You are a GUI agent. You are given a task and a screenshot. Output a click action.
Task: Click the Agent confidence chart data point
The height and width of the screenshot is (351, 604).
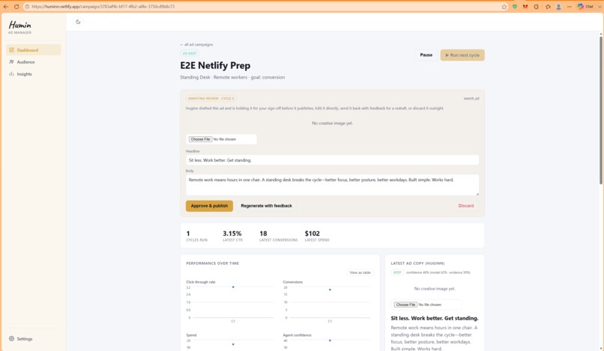click(330, 341)
